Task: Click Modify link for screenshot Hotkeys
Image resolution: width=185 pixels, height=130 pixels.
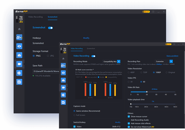Action: (86, 38)
